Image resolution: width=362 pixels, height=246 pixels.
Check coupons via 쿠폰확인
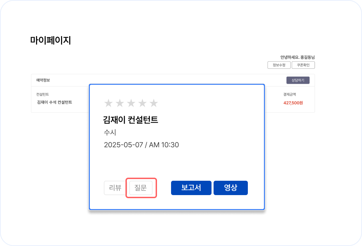303,65
